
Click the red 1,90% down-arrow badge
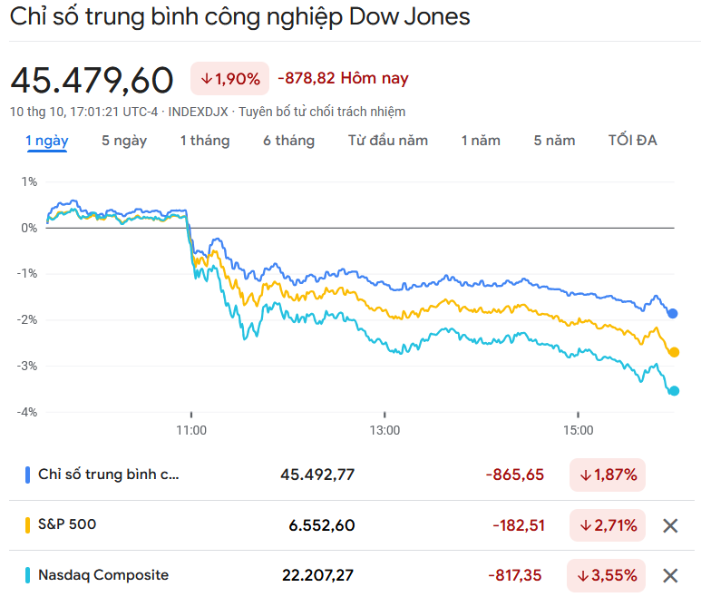(230, 79)
